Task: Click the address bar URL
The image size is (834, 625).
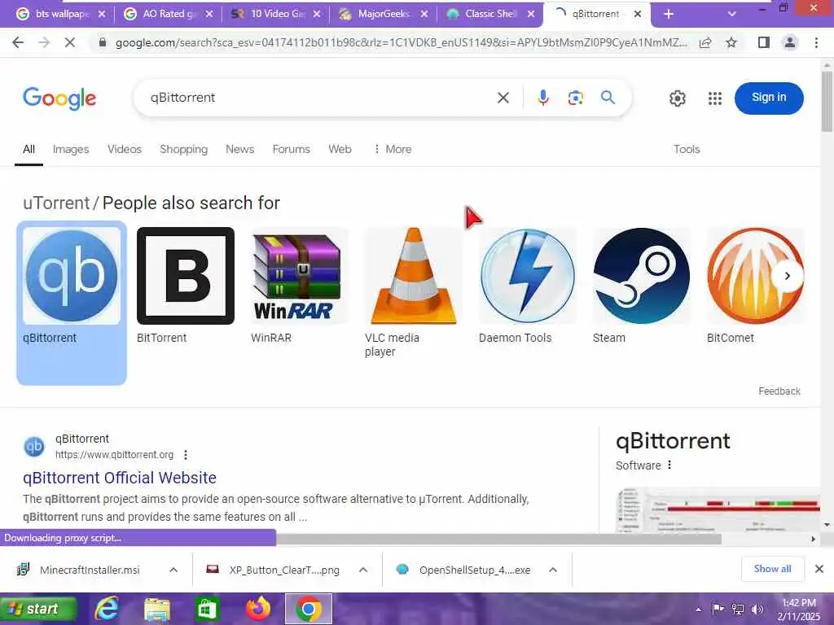Action: pyautogui.click(x=401, y=42)
